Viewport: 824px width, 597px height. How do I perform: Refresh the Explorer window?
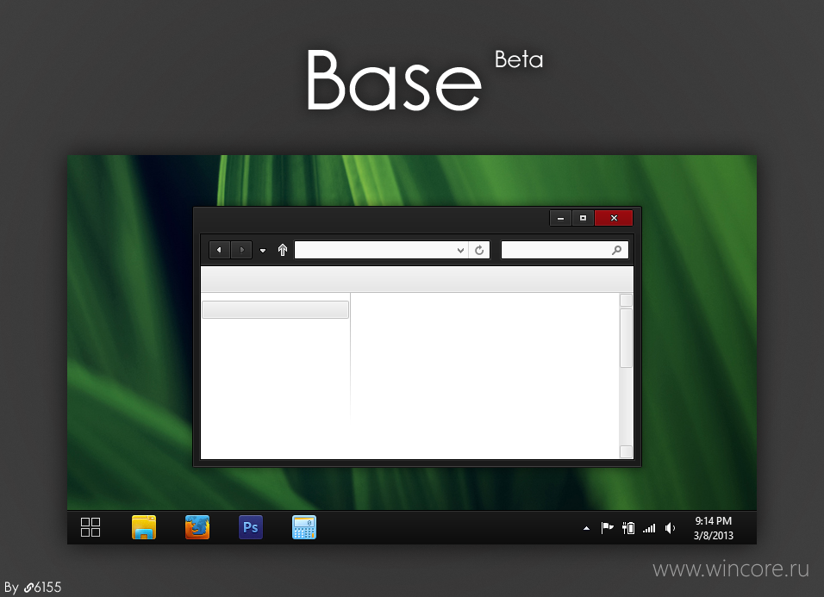(x=479, y=250)
